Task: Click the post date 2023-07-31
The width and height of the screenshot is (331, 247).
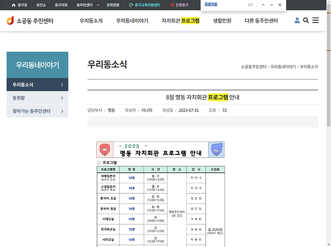Action: click(x=189, y=110)
